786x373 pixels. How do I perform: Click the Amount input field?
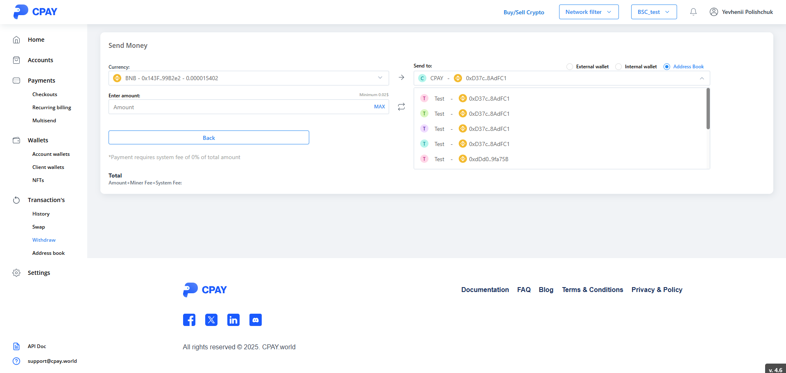(240, 107)
